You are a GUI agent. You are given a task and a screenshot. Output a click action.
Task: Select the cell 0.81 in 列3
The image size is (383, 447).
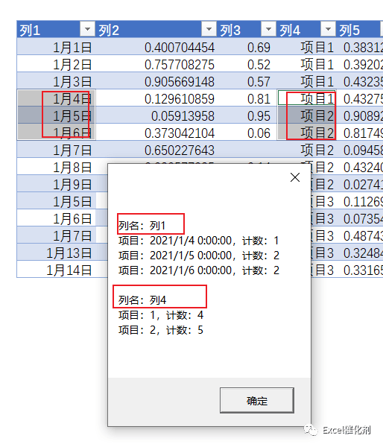[x=247, y=98]
